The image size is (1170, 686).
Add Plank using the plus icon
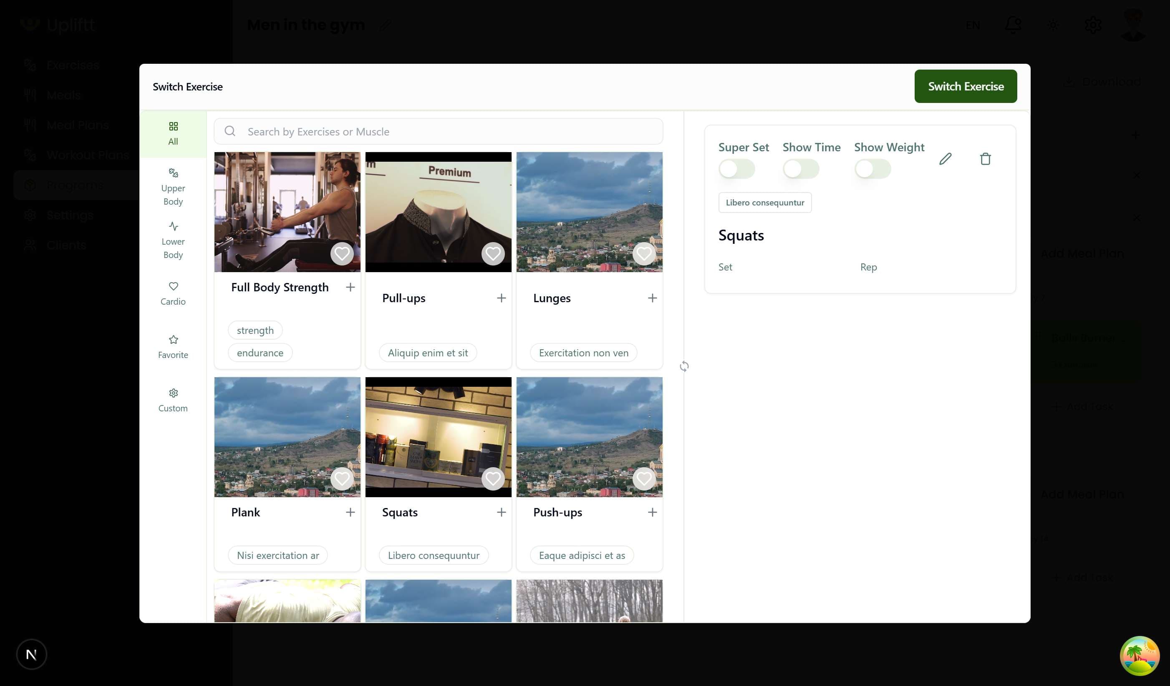[x=350, y=512]
